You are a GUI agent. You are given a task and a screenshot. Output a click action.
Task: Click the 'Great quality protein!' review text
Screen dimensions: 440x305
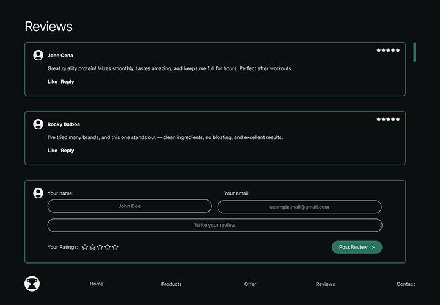[x=170, y=68]
